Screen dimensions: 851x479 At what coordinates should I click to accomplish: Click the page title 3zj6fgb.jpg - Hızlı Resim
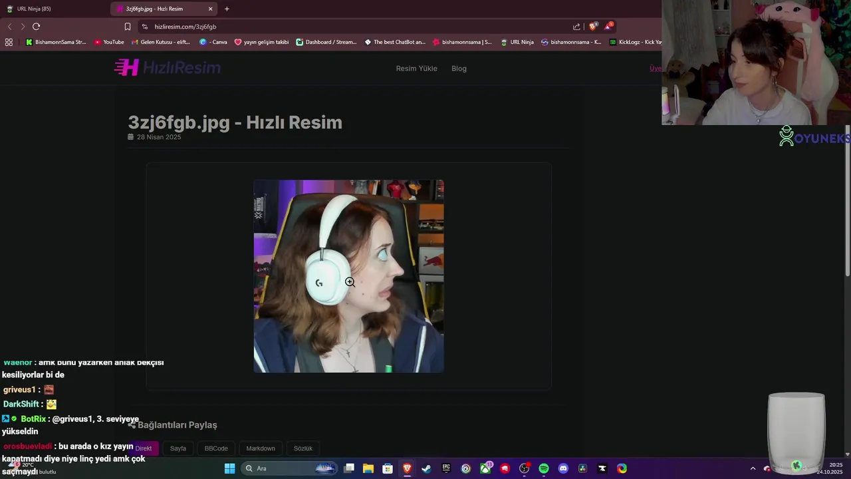tap(235, 122)
